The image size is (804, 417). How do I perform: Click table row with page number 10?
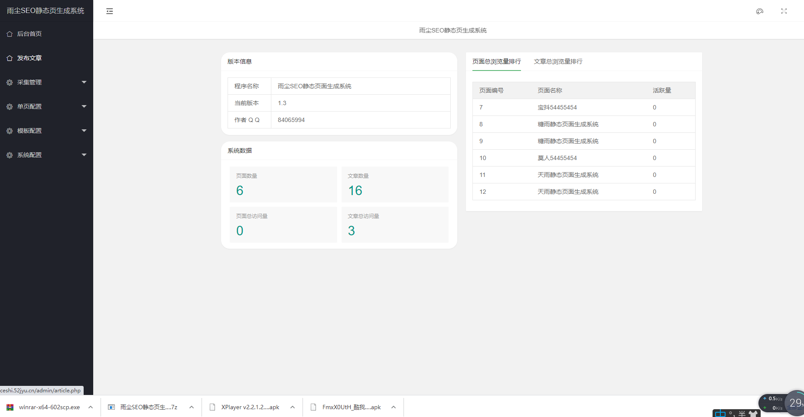click(x=583, y=158)
